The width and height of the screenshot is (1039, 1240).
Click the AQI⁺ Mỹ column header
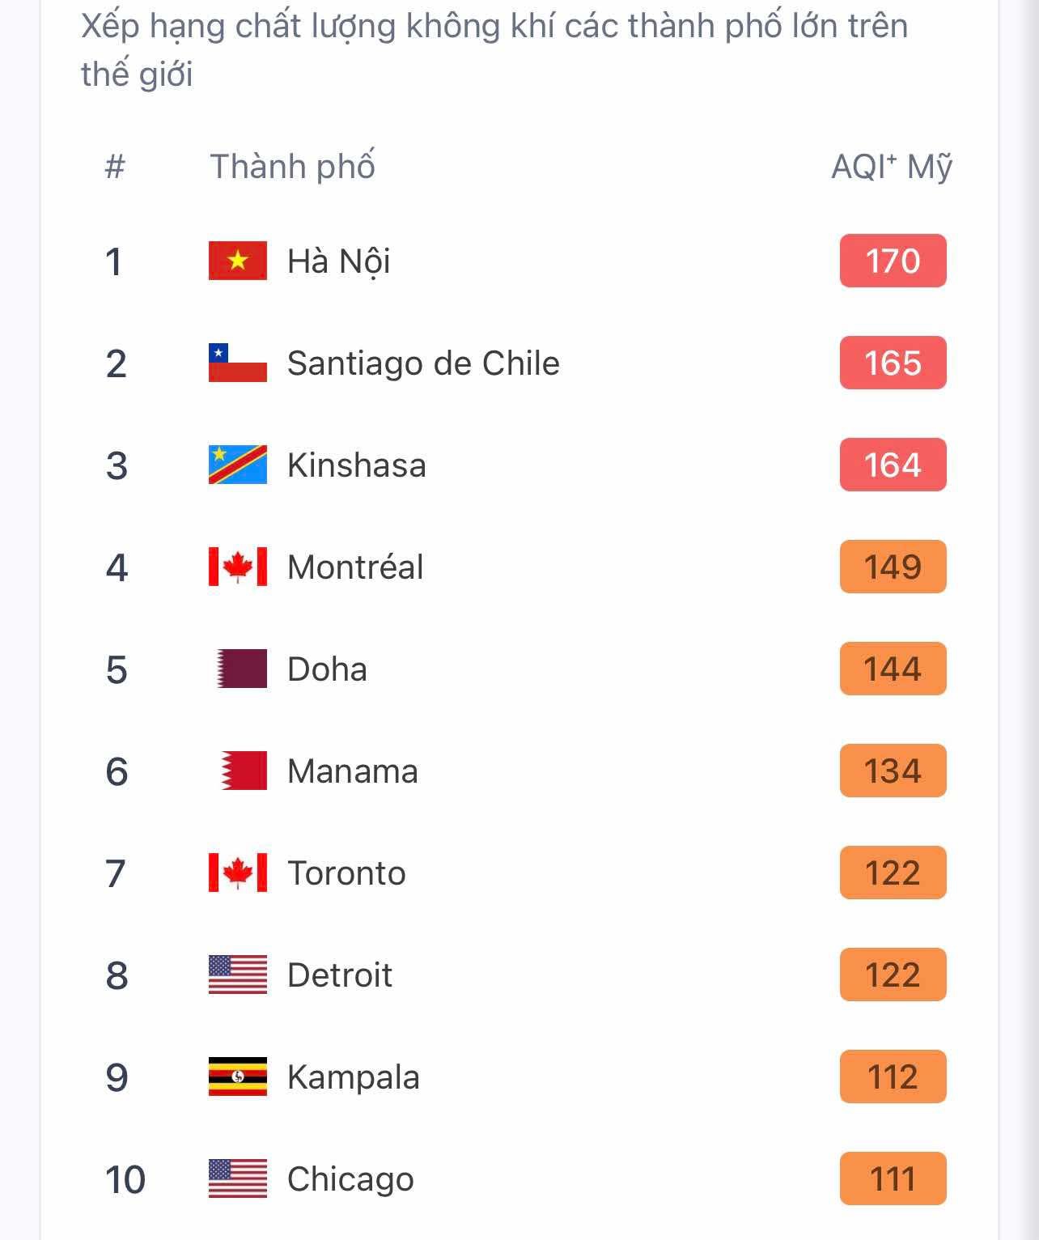pos(892,168)
